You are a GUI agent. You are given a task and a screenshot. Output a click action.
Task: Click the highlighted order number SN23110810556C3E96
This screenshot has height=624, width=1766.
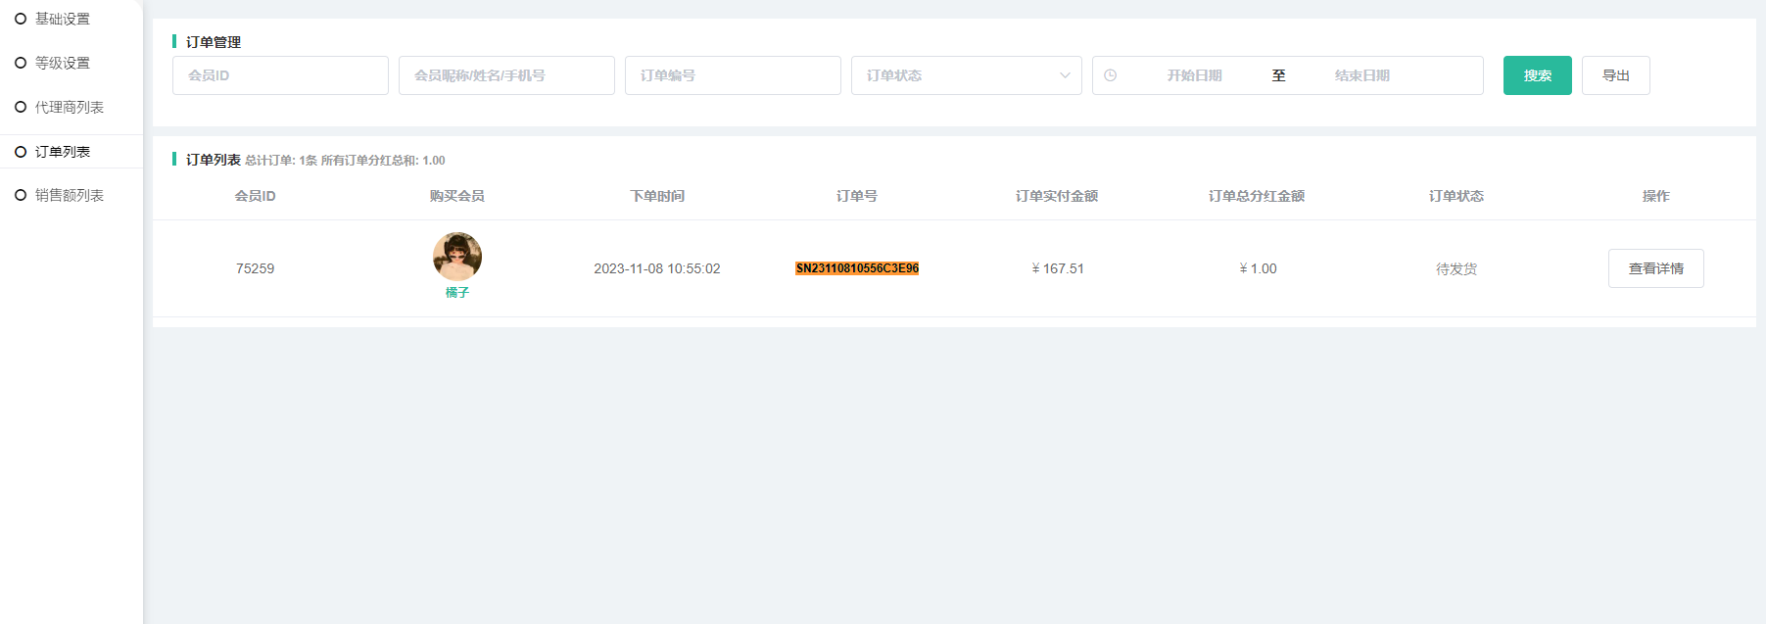pos(857,268)
